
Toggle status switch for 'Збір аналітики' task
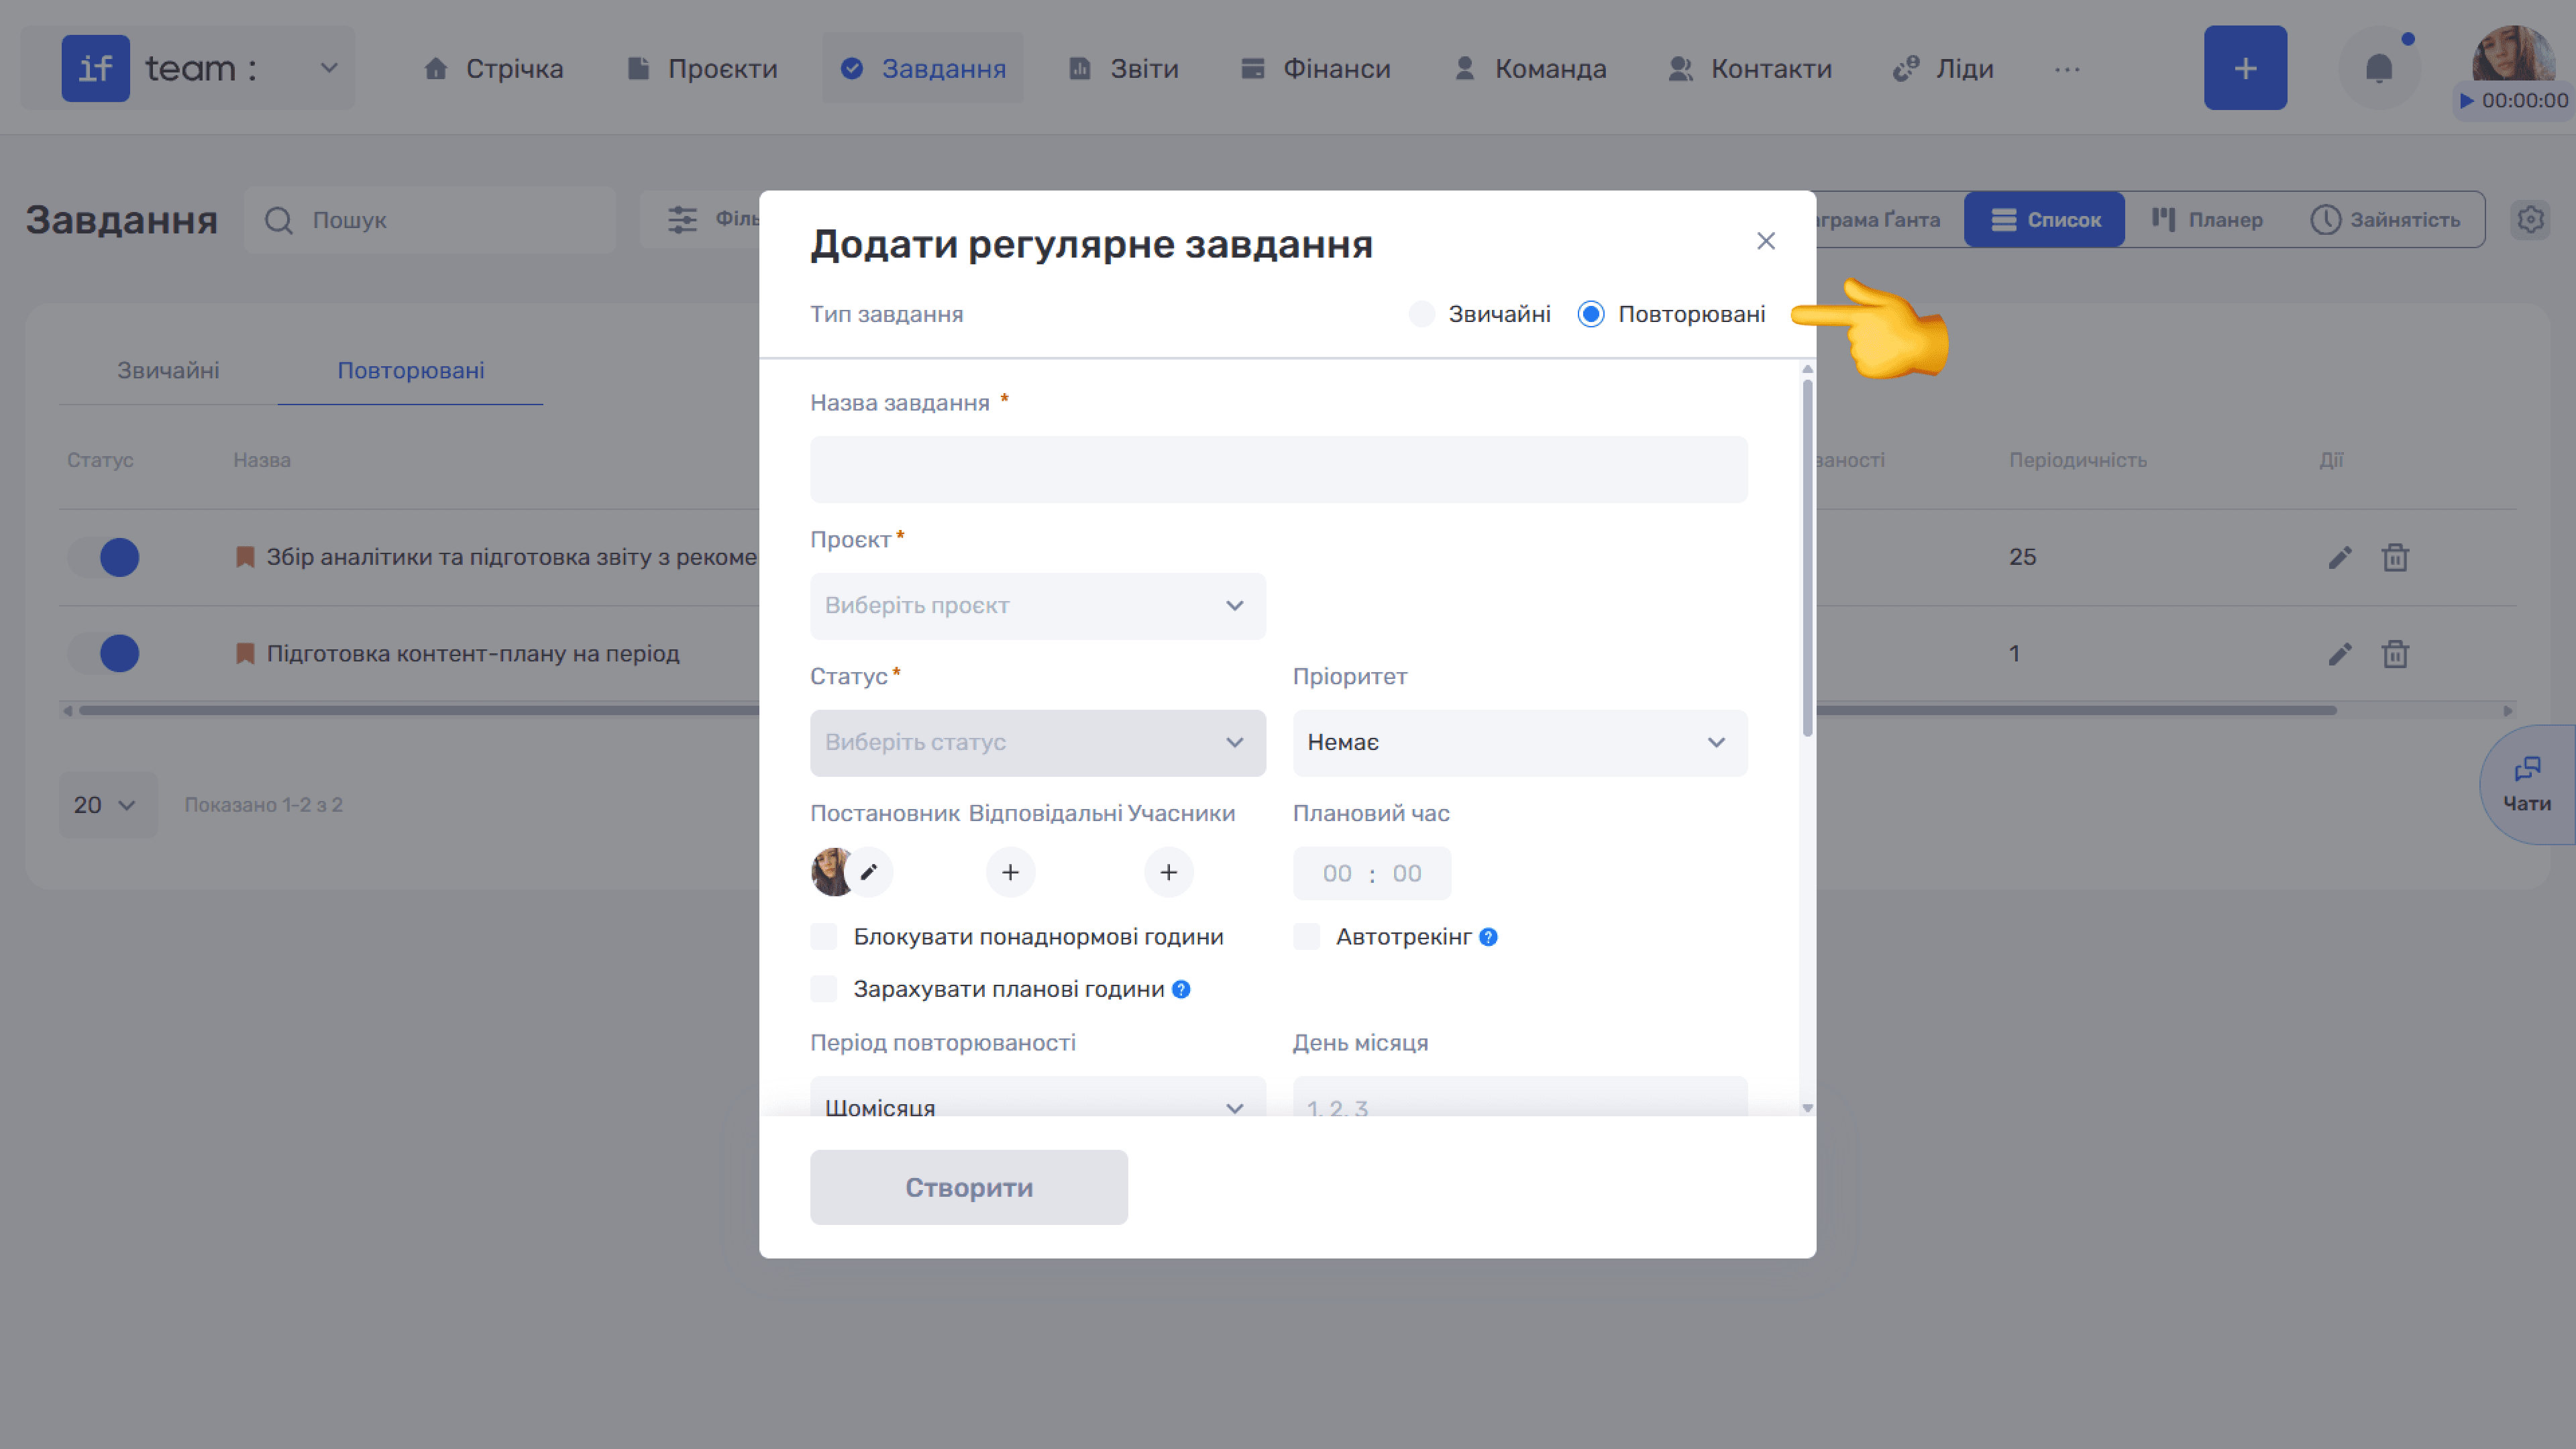(x=105, y=557)
